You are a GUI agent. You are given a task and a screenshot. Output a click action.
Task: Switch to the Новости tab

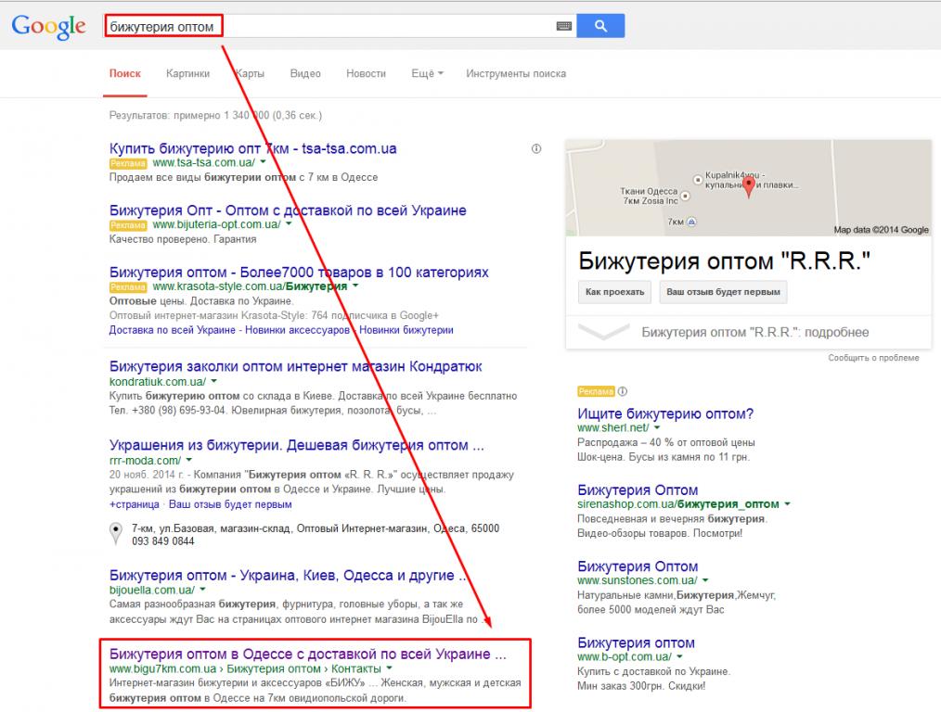(366, 74)
